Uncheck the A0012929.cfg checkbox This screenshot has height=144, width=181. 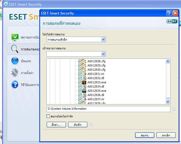pyautogui.click(x=80, y=65)
